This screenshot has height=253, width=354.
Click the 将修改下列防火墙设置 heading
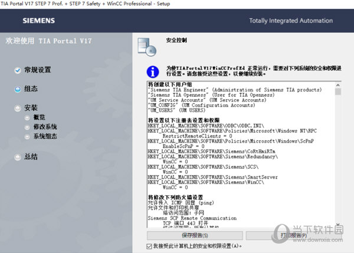[175, 198]
